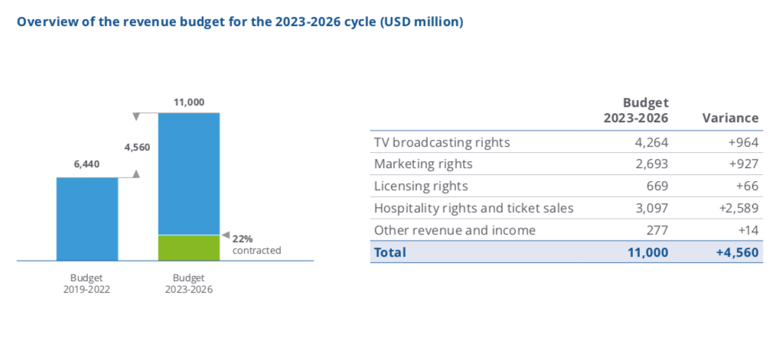Click the 11,000 label above the bar

[x=189, y=102]
